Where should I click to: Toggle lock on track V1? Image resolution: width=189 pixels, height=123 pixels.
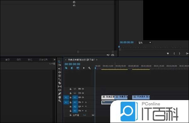click(71, 97)
